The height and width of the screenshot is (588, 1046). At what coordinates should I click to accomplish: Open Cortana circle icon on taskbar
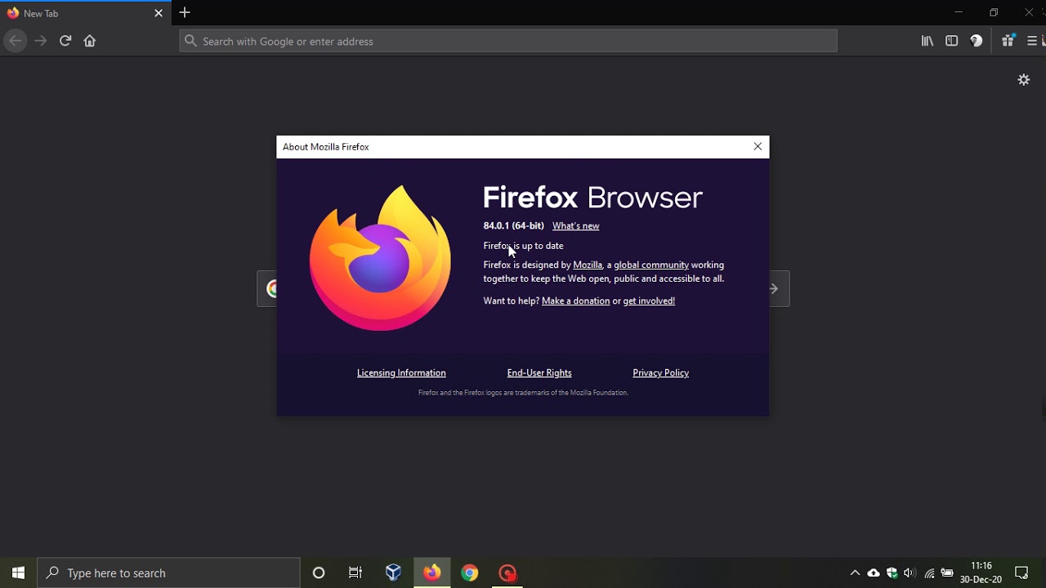pos(319,572)
